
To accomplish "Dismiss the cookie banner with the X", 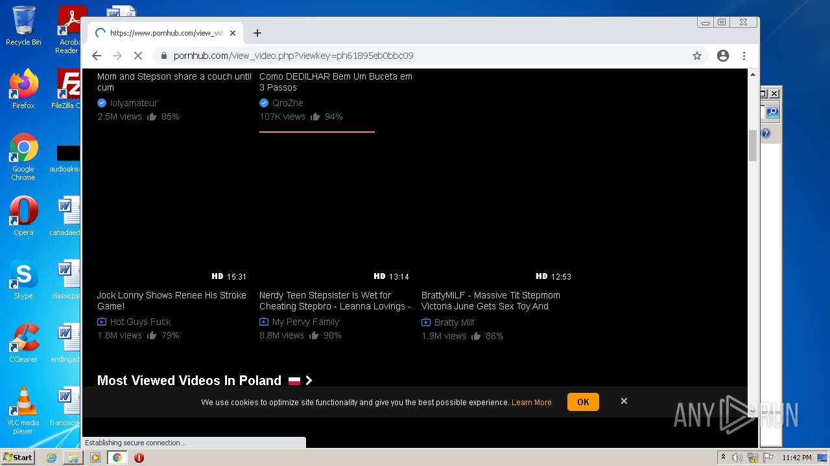I will (x=624, y=401).
